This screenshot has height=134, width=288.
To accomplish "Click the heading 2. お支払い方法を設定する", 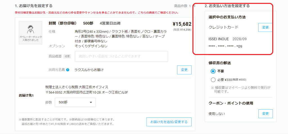I will coord(227,6).
